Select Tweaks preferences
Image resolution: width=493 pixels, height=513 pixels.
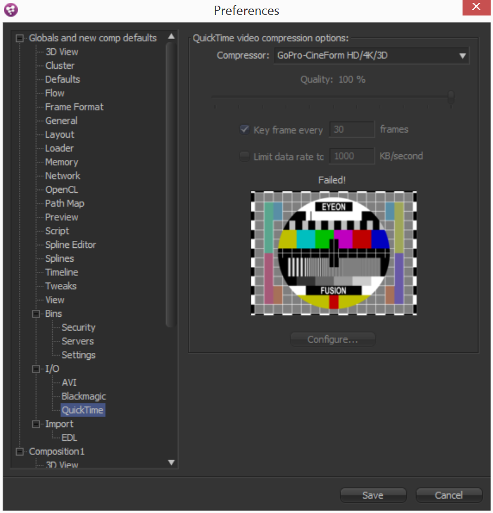coord(60,286)
